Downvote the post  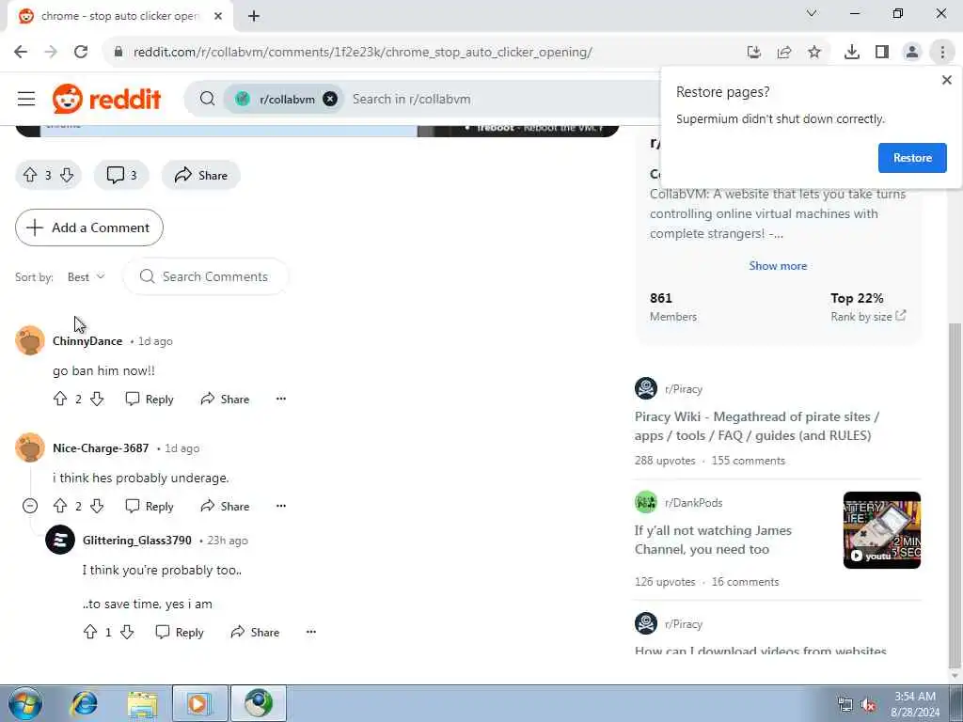(67, 175)
